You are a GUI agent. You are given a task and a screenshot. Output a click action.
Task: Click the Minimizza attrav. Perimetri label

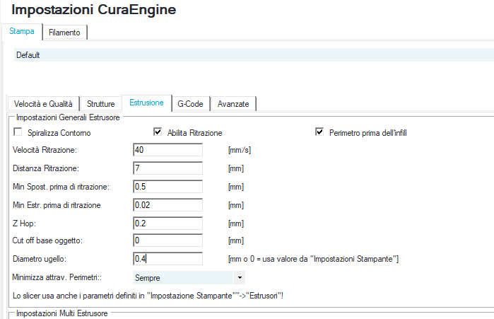(57, 277)
